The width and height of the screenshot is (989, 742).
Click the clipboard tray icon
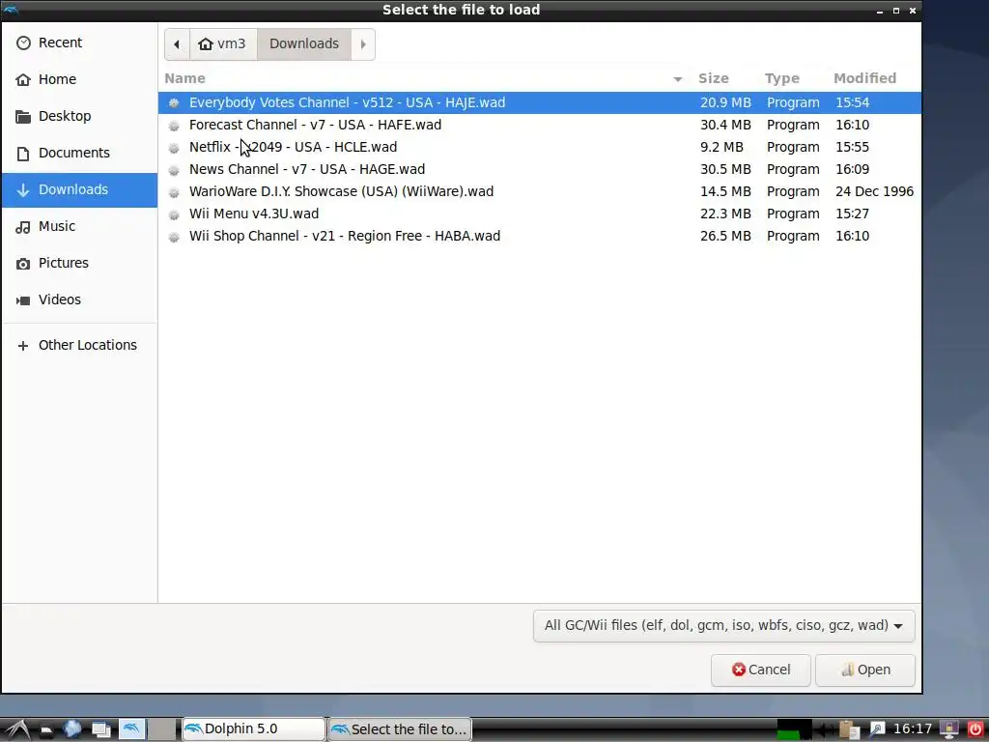pos(850,729)
